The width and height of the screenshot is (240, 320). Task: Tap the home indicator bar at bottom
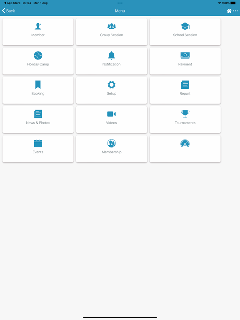[120, 317]
